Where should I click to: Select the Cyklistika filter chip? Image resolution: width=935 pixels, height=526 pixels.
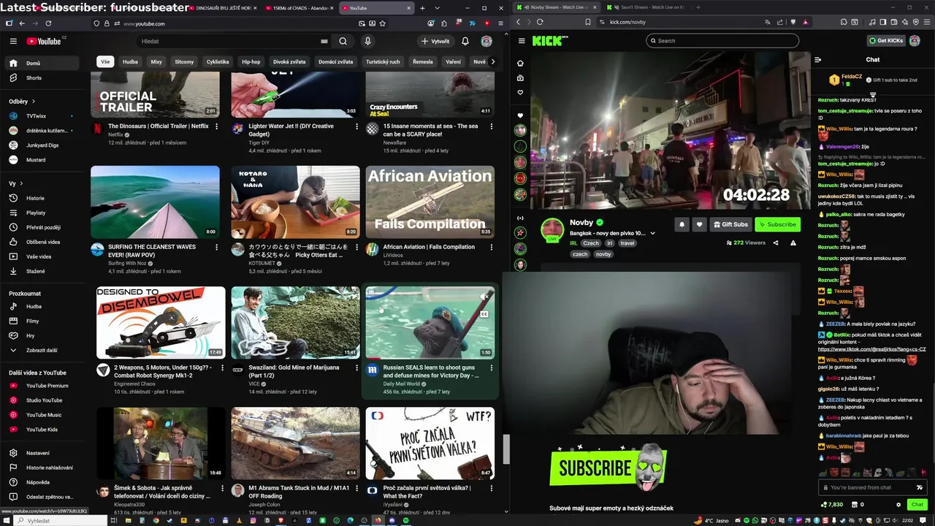(x=218, y=62)
